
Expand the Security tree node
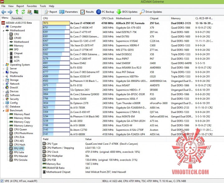tap(3, 99)
